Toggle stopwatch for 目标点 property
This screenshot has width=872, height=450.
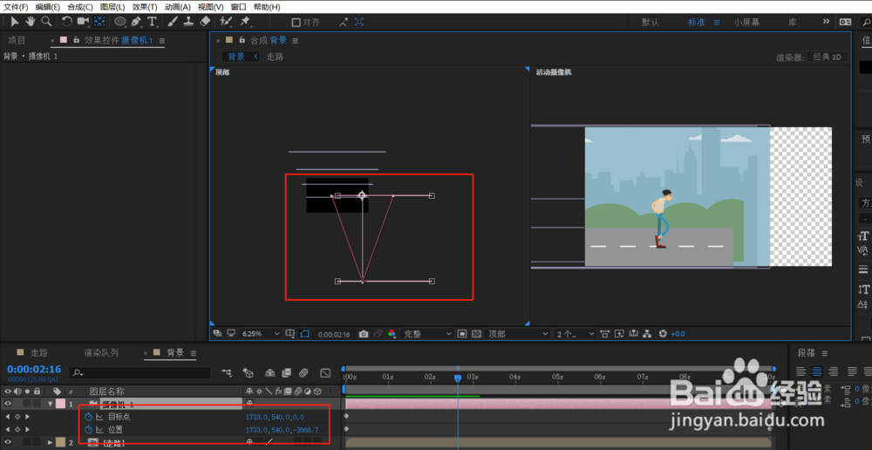coord(88,416)
